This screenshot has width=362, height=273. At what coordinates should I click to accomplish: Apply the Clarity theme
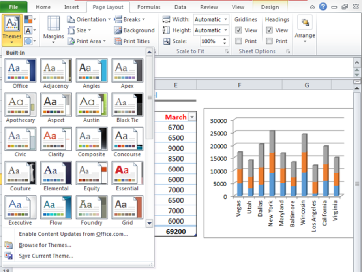click(56, 142)
